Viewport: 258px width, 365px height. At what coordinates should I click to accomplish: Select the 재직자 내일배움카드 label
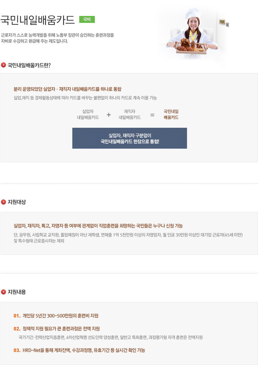[x=130, y=114]
